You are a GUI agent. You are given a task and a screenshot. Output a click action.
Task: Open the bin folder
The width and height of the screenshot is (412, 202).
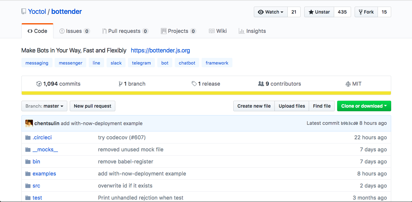click(36, 162)
